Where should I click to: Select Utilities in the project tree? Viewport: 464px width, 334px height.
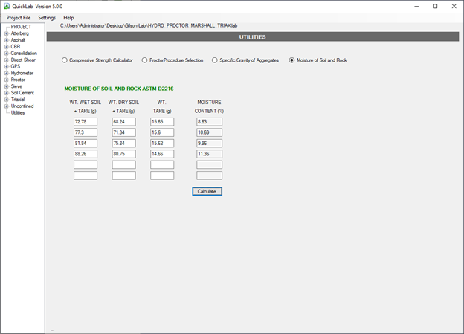tap(18, 112)
